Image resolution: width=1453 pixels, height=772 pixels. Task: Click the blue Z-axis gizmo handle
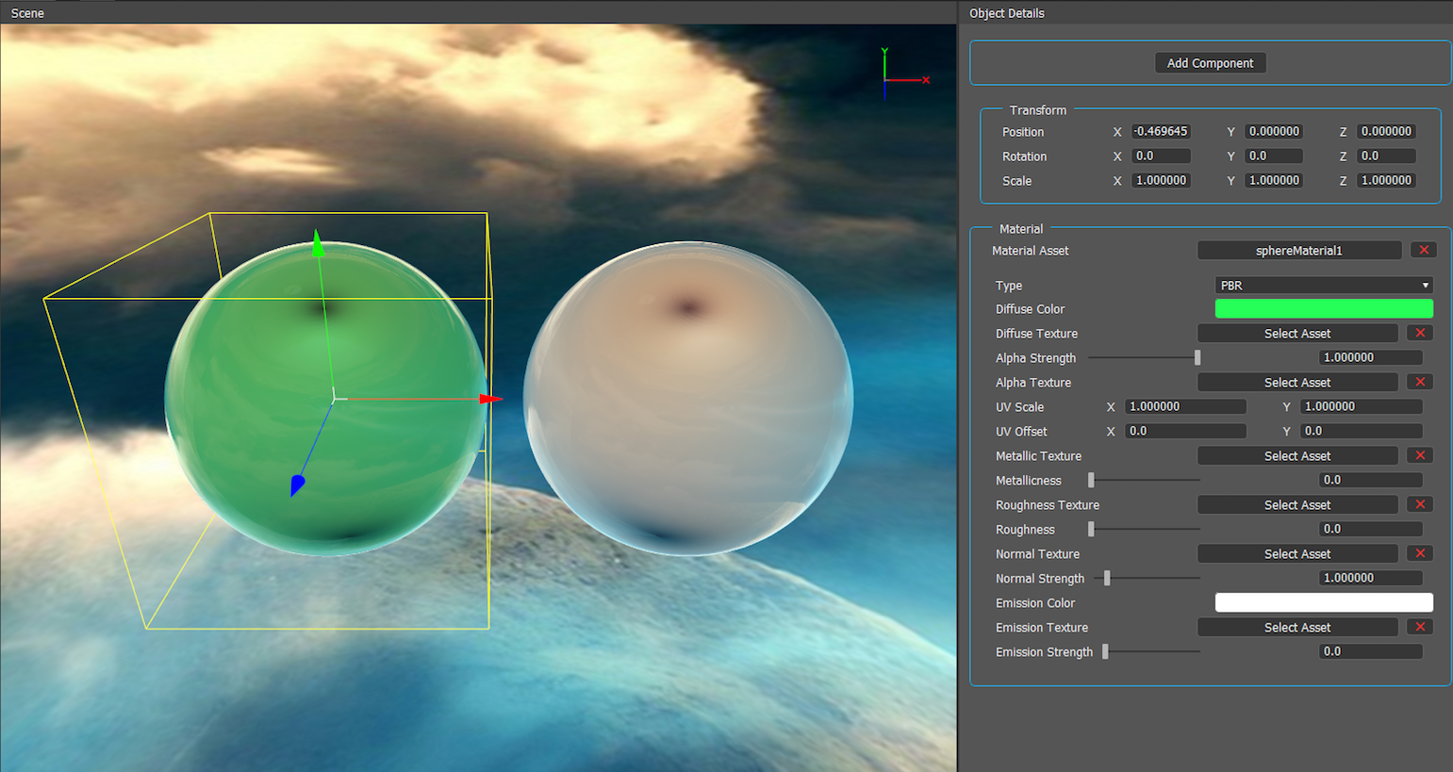tap(297, 485)
